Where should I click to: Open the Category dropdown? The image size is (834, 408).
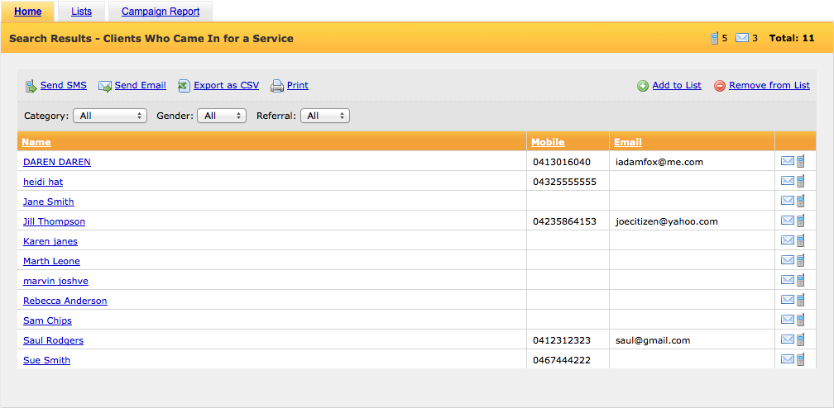[x=110, y=116]
